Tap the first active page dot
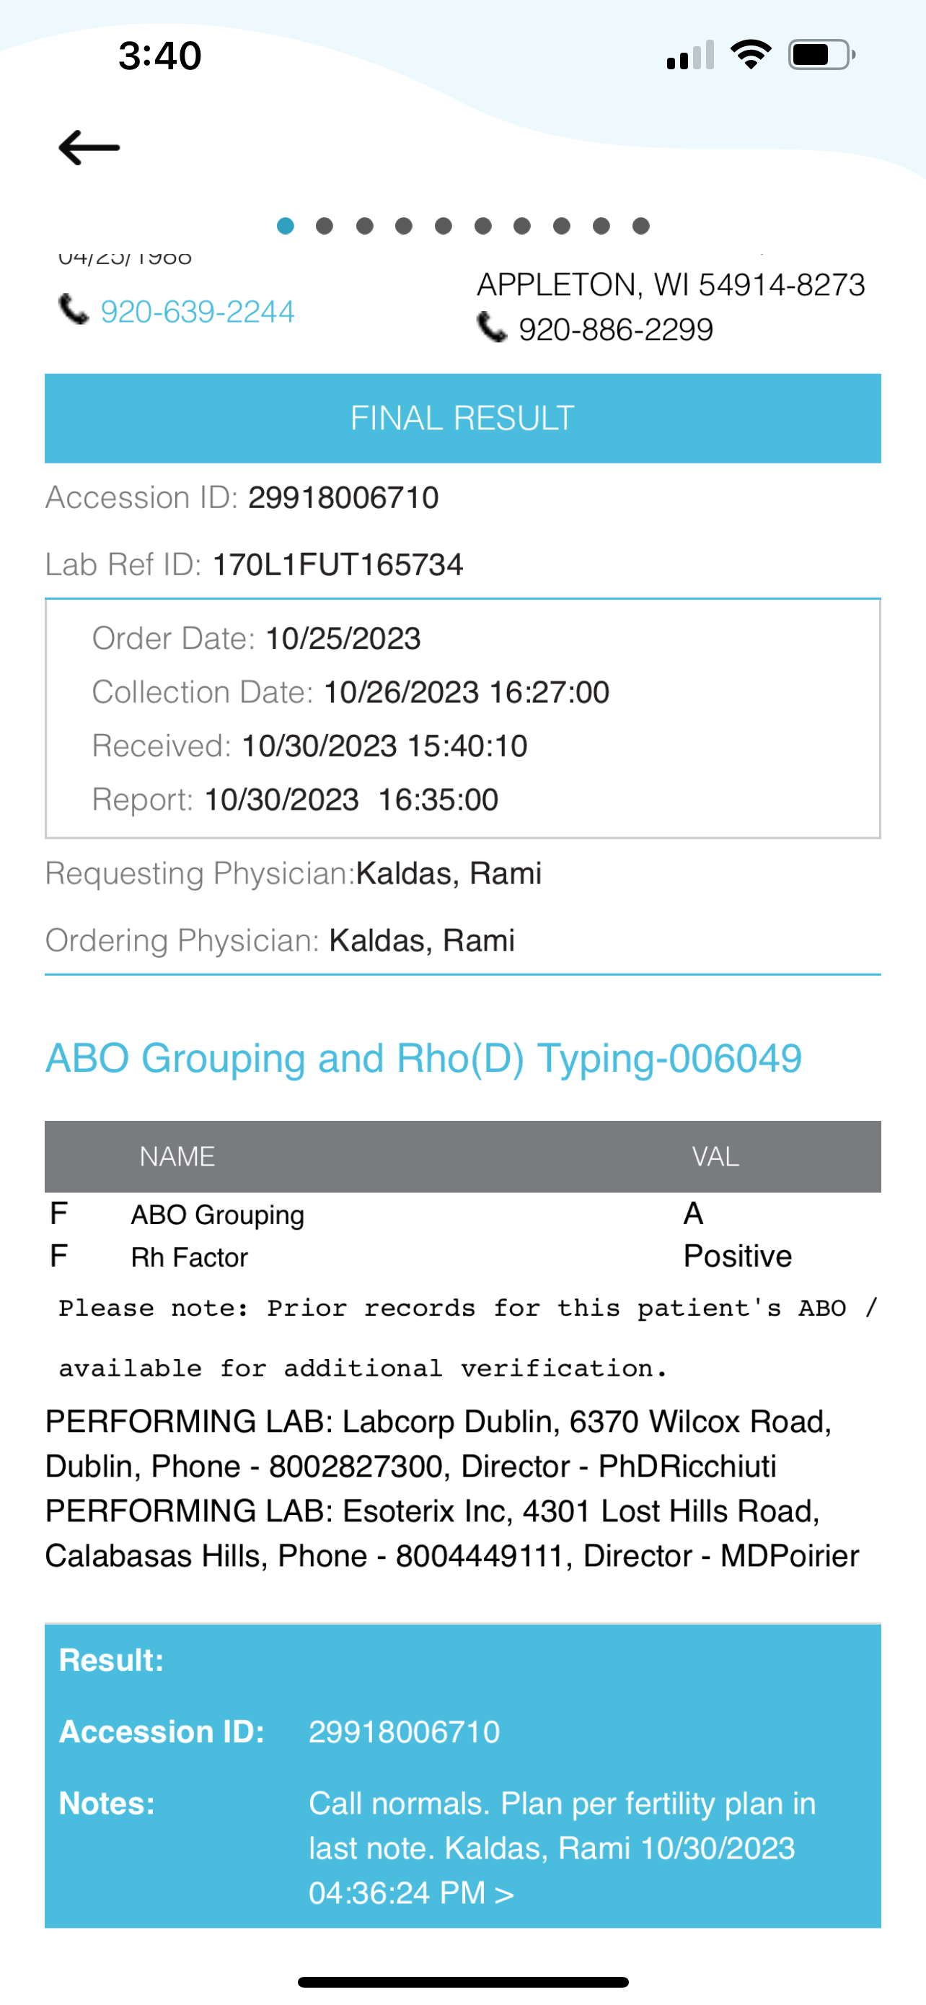 (286, 226)
